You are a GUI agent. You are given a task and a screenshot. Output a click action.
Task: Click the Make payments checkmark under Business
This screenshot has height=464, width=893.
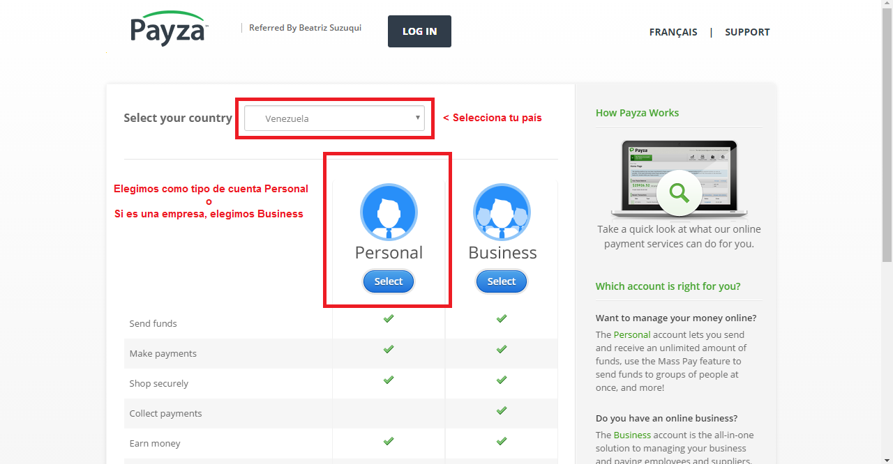click(502, 350)
